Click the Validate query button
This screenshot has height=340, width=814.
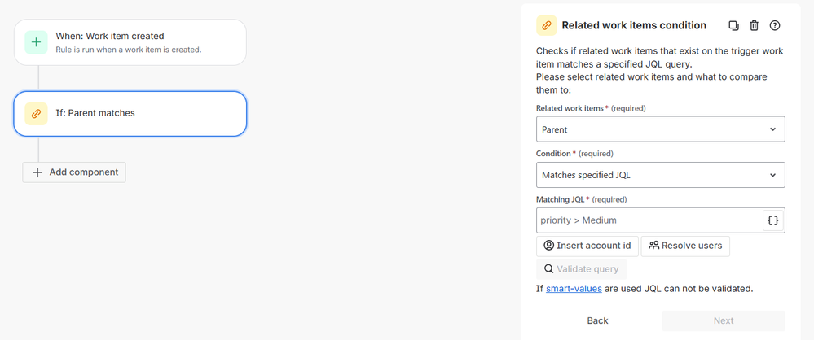point(581,269)
